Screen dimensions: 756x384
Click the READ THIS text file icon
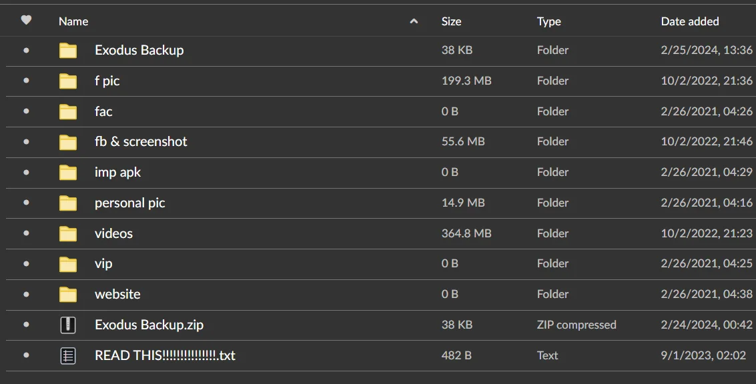click(68, 355)
